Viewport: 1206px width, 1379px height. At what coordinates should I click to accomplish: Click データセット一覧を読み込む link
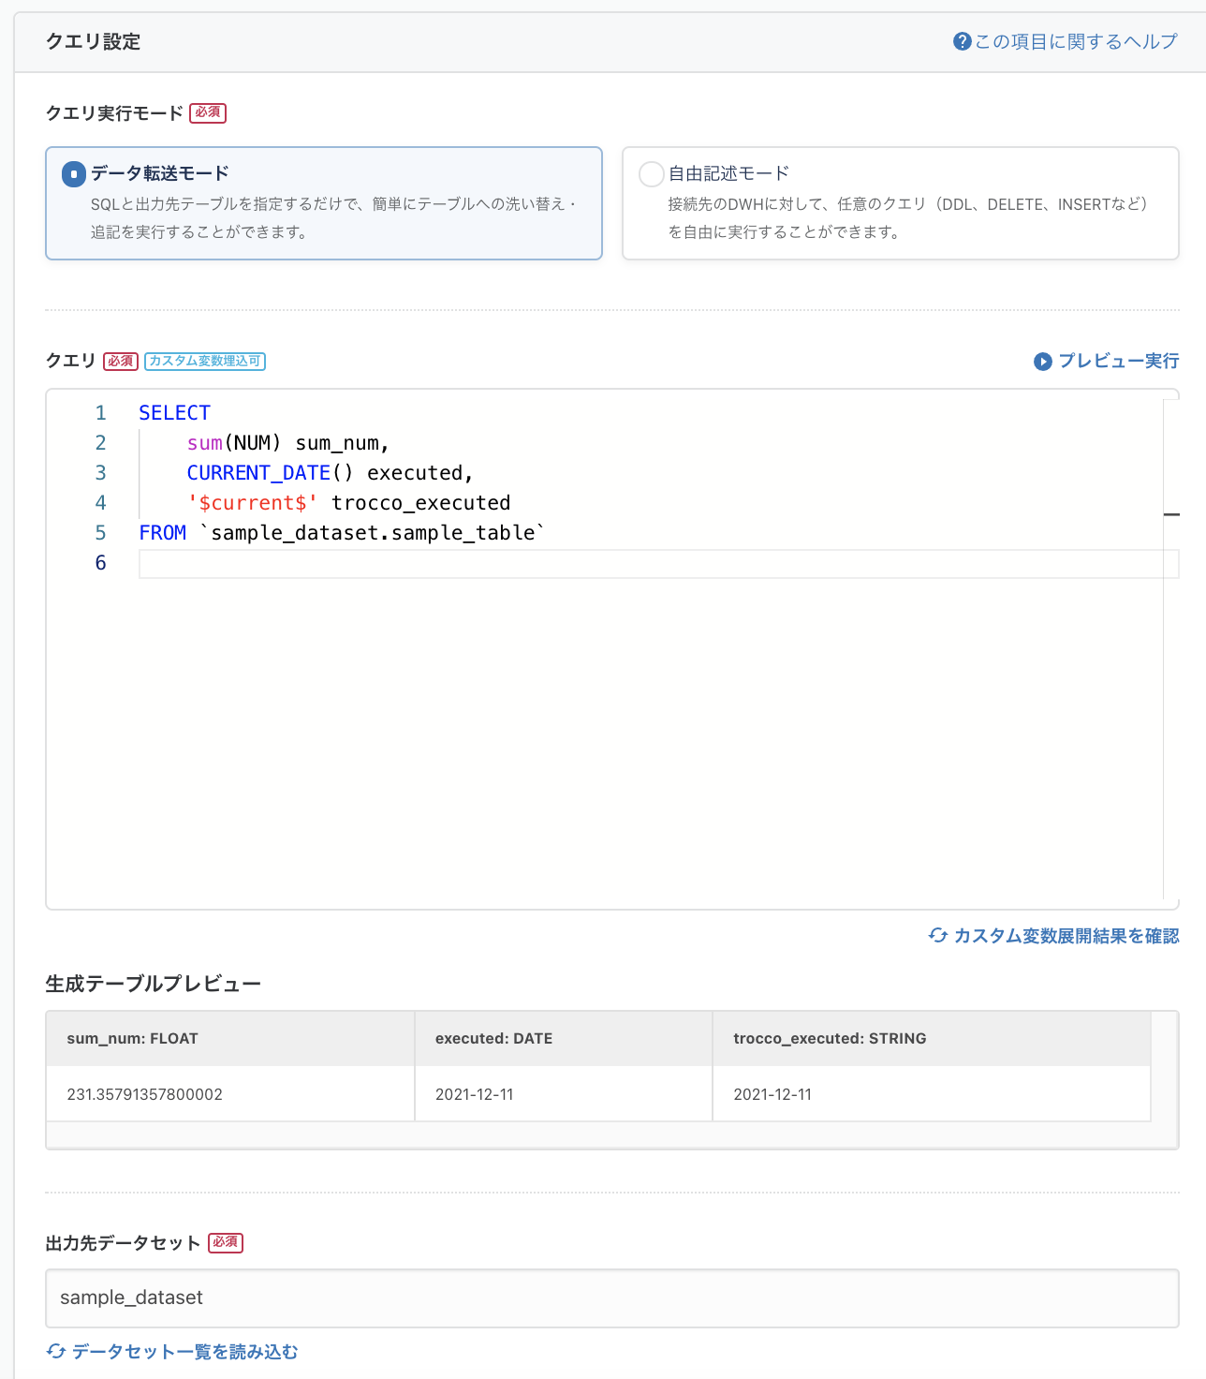(184, 1352)
